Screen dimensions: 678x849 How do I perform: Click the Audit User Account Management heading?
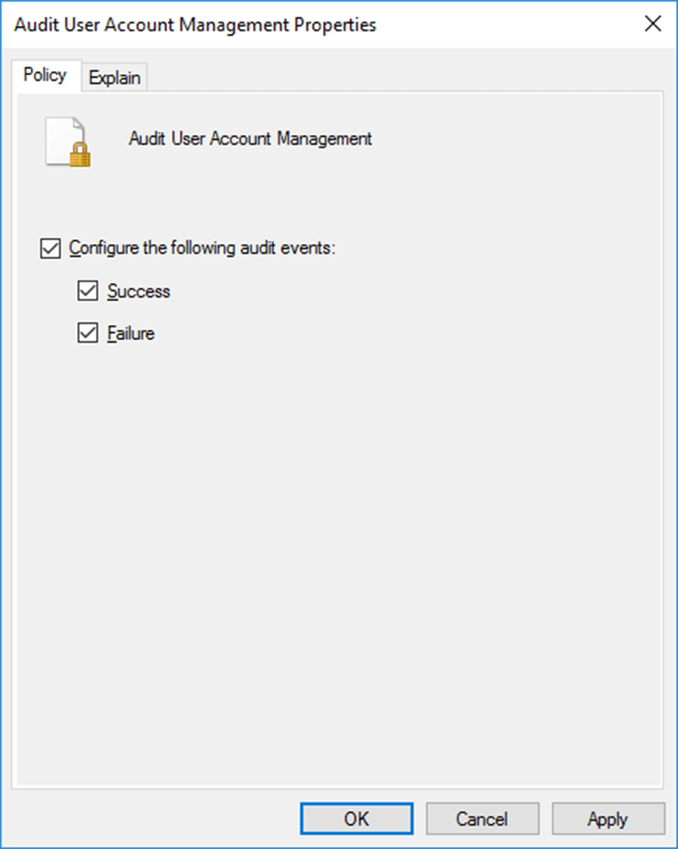coord(250,138)
